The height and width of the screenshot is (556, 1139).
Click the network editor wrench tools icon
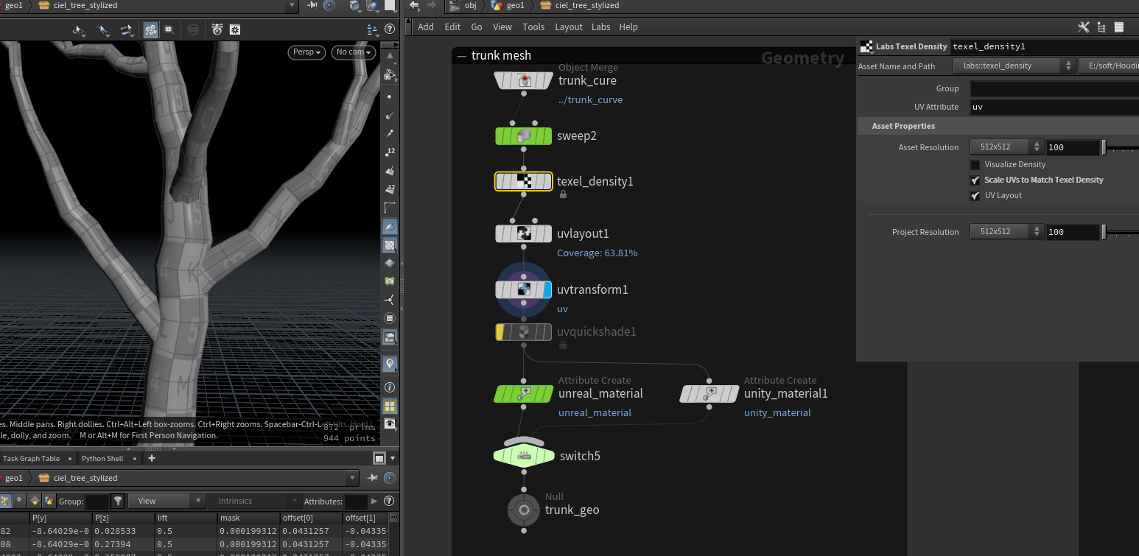(1083, 27)
